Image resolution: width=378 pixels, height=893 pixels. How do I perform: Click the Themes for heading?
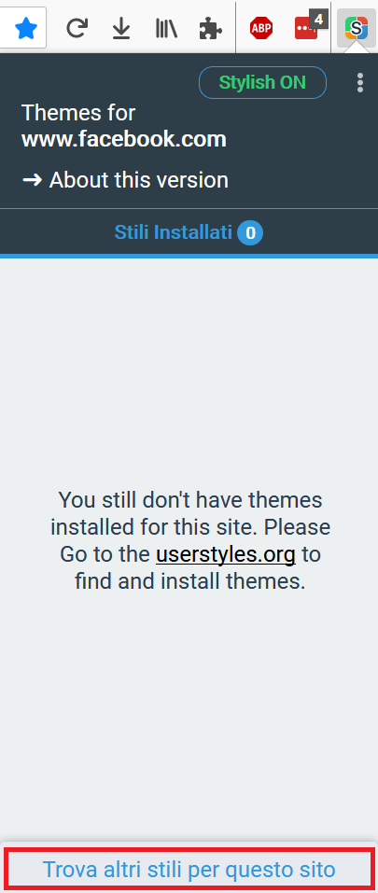point(78,113)
